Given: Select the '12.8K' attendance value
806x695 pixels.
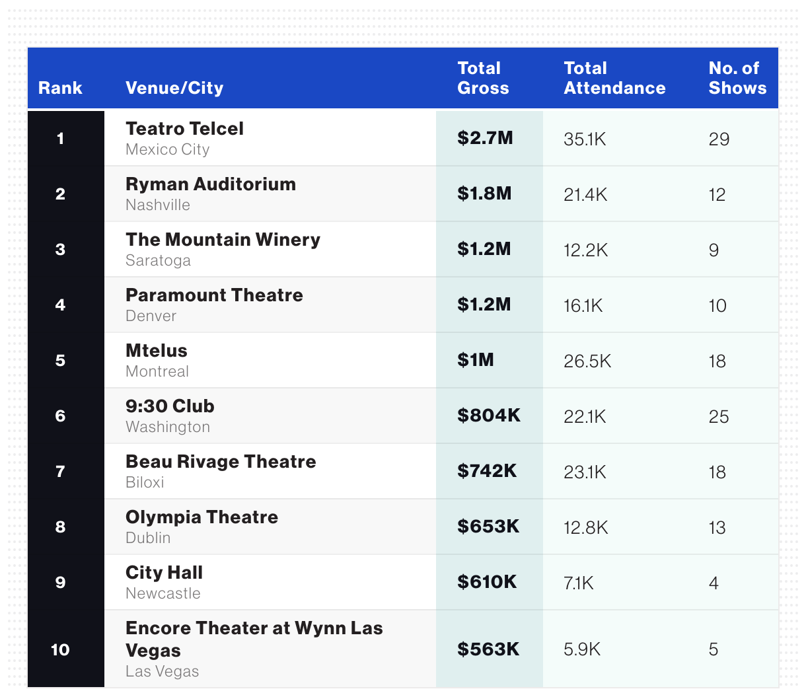Looking at the screenshot, I should point(586,527).
